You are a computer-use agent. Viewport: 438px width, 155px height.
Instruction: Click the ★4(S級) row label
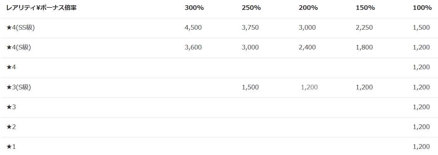click(19, 47)
